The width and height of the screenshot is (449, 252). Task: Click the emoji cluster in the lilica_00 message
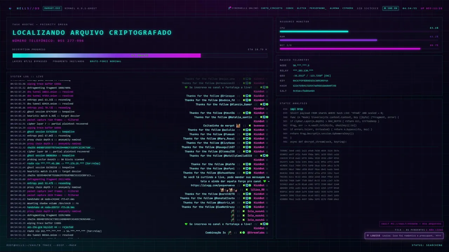click(x=229, y=189)
